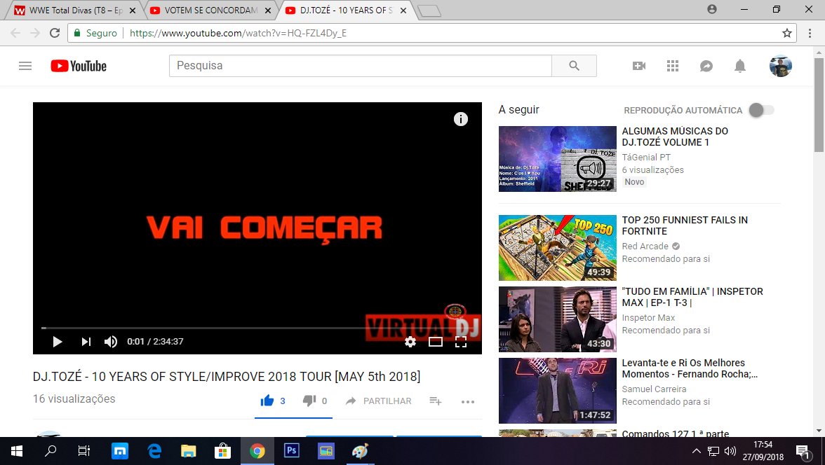This screenshot has height=465, width=825.
Task: Open the Action Center notifications
Action: (x=803, y=451)
